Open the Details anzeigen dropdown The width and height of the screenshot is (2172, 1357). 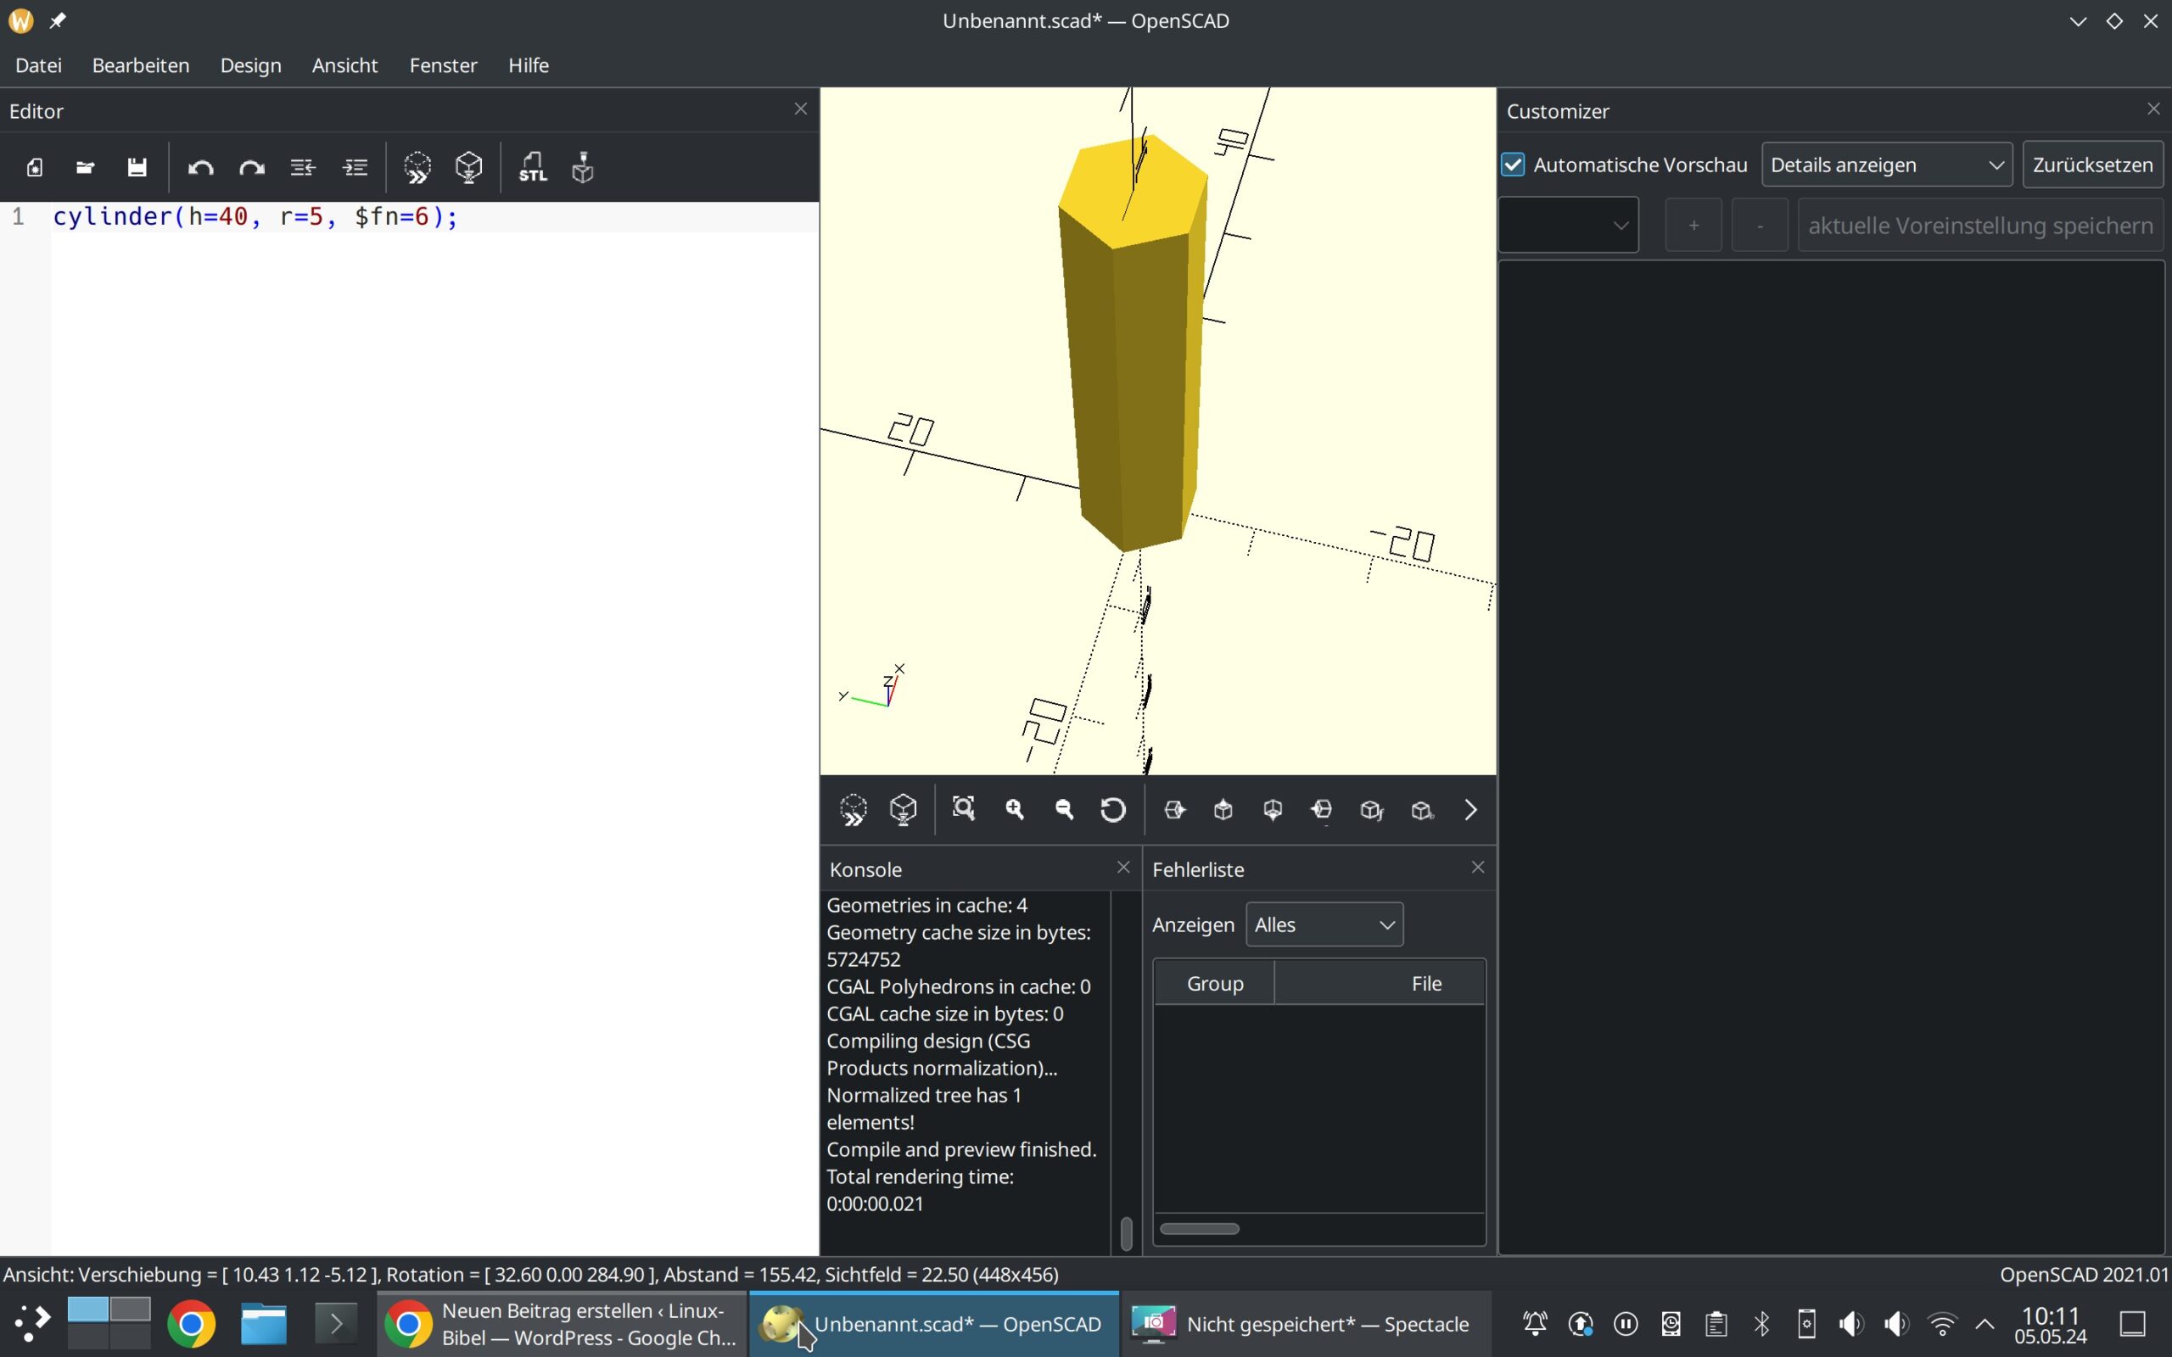click(1886, 165)
